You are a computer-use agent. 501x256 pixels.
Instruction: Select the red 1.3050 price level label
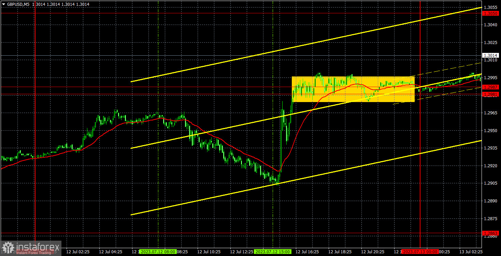491,13
